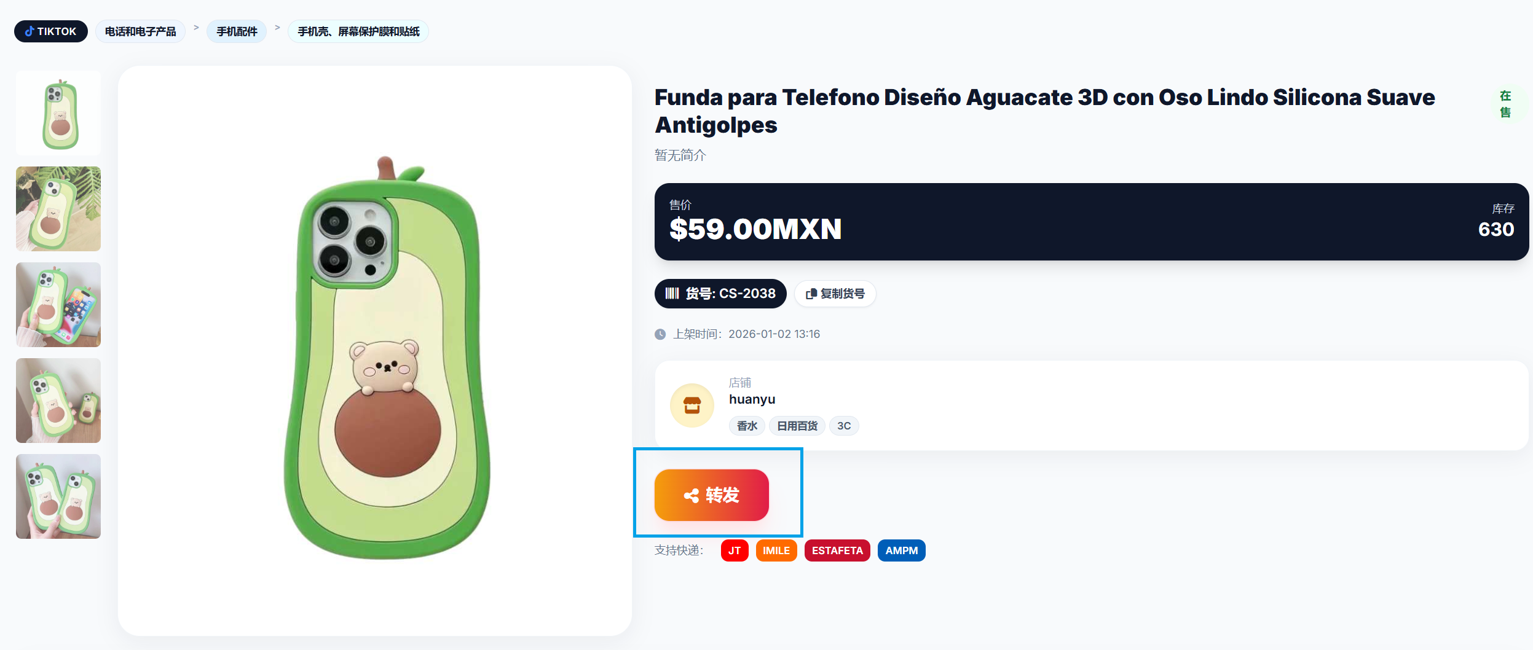Image resolution: width=1533 pixels, height=650 pixels.
Task: Open the 手机配件 breadcrumb category
Action: tap(237, 31)
